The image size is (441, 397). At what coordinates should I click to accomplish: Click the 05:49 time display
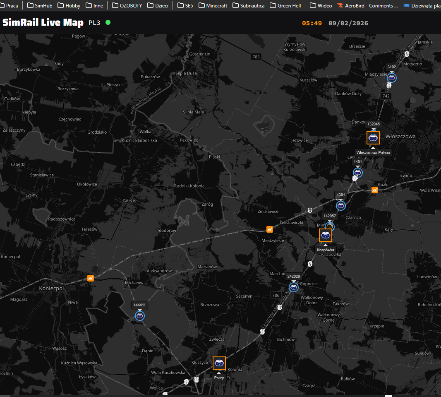312,23
